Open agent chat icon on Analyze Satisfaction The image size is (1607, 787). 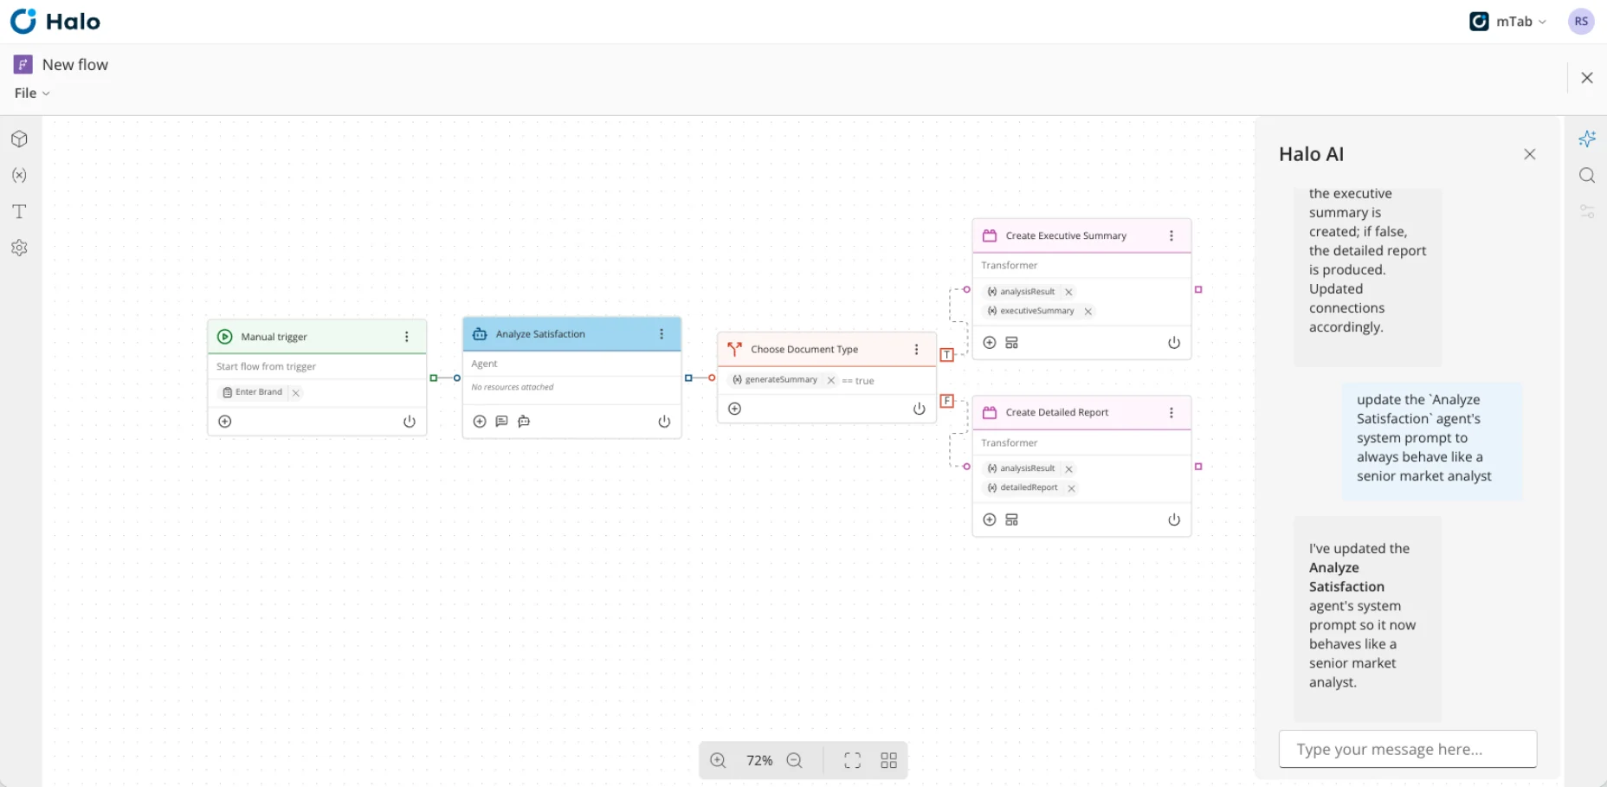(524, 422)
